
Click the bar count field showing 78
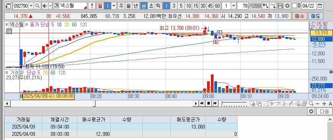click(243, 6)
